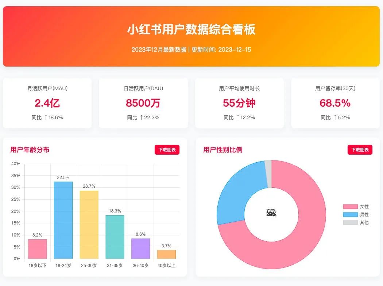Click the gray 其他 legend color box
The image size is (383, 286).
pos(350,222)
